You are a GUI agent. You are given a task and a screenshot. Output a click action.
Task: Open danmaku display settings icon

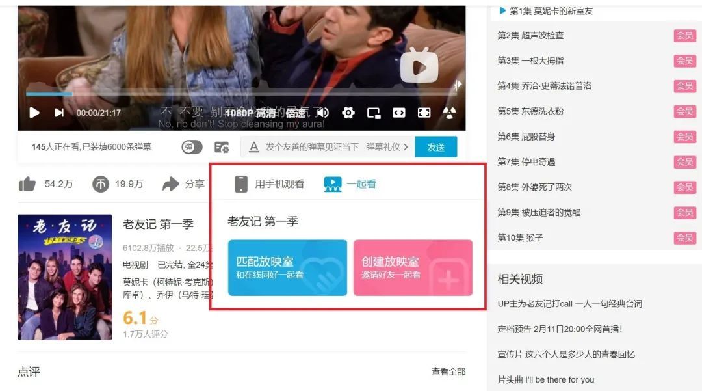(x=222, y=147)
